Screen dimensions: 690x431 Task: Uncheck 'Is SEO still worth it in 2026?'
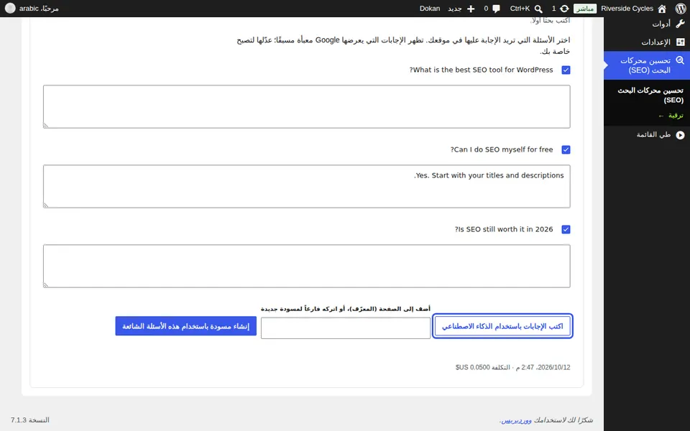(566, 229)
